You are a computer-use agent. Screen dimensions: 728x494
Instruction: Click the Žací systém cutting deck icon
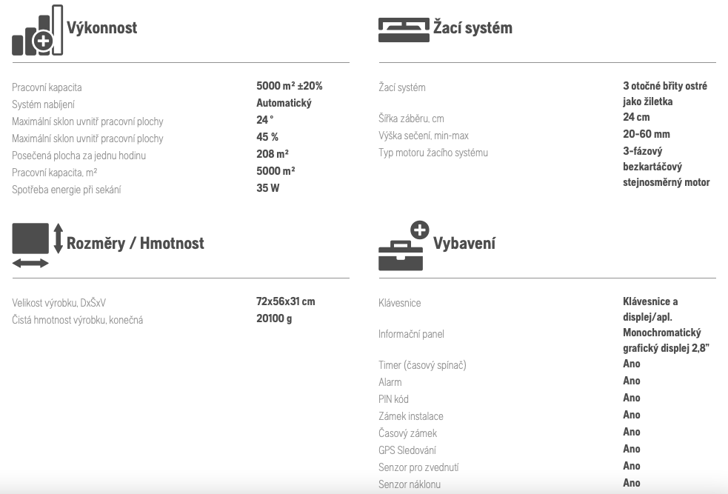click(404, 30)
